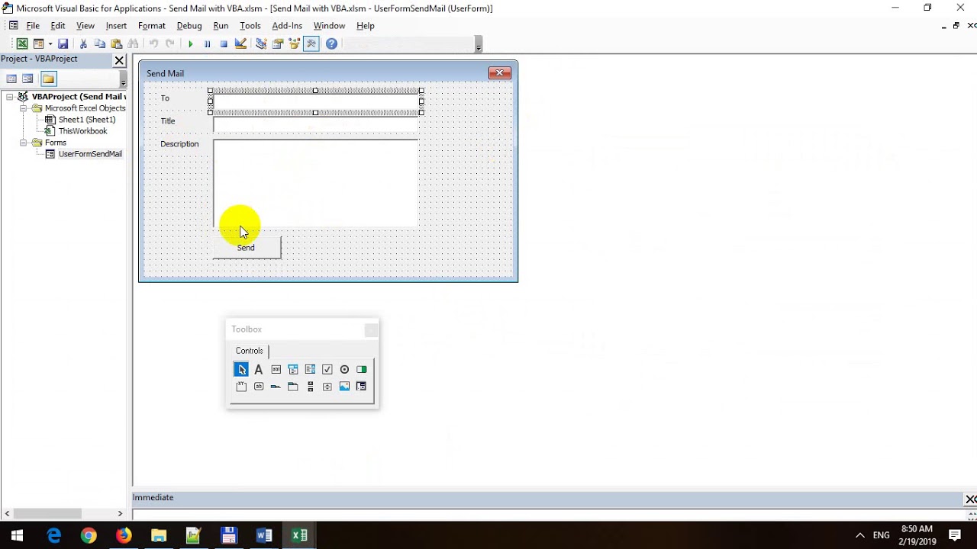977x549 pixels.
Task: Collapse the Microsoft Excel Objects folder
Action: [24, 108]
